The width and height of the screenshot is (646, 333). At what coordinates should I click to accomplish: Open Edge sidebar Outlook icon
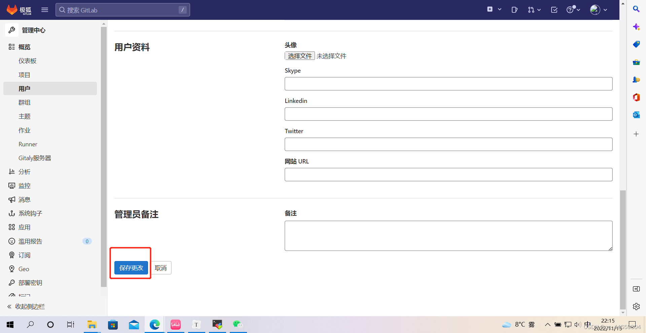click(636, 115)
